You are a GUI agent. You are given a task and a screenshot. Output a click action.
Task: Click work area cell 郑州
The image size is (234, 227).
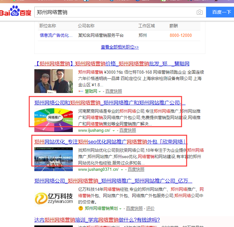(x=143, y=35)
